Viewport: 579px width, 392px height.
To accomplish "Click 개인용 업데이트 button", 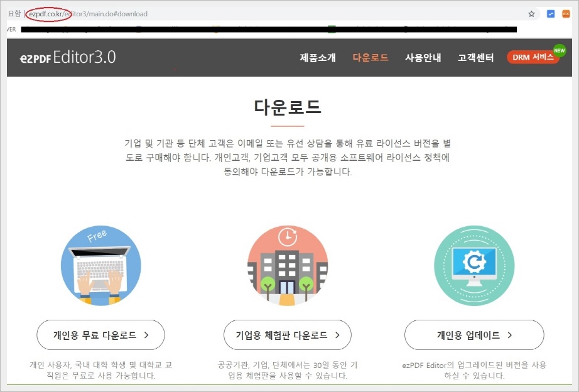I will point(474,335).
